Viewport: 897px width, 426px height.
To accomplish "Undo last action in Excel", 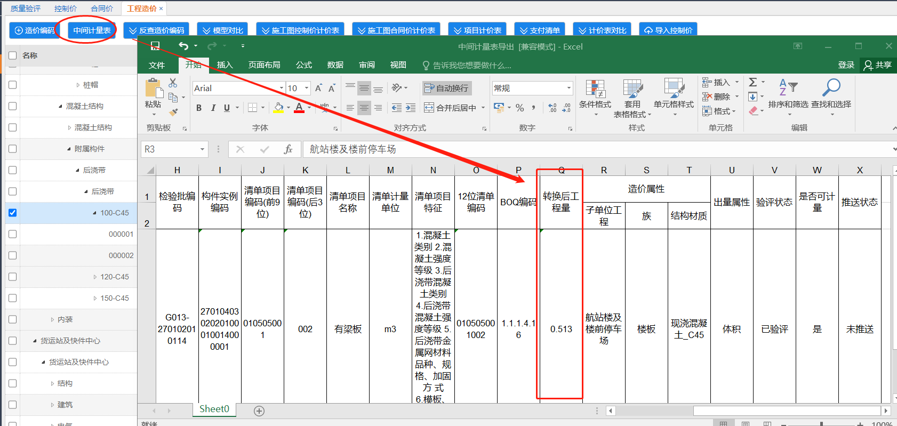I will click(x=183, y=46).
